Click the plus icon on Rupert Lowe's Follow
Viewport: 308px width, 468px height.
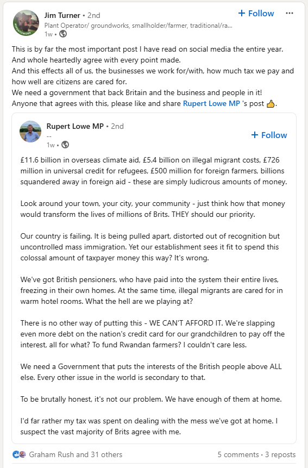255,135
